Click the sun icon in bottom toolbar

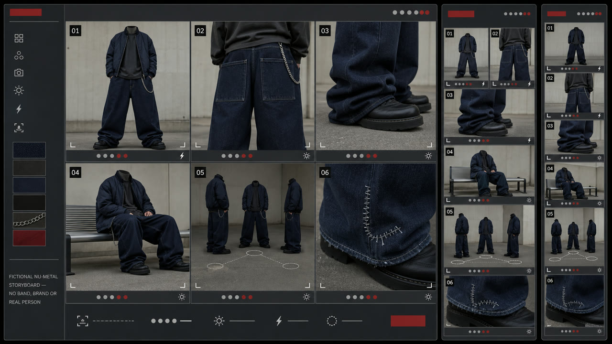pyautogui.click(x=219, y=321)
